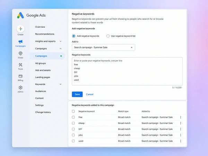Screen dimensions: 208x156
Task: Open the Tools sidebar icon
Action: point(20,65)
